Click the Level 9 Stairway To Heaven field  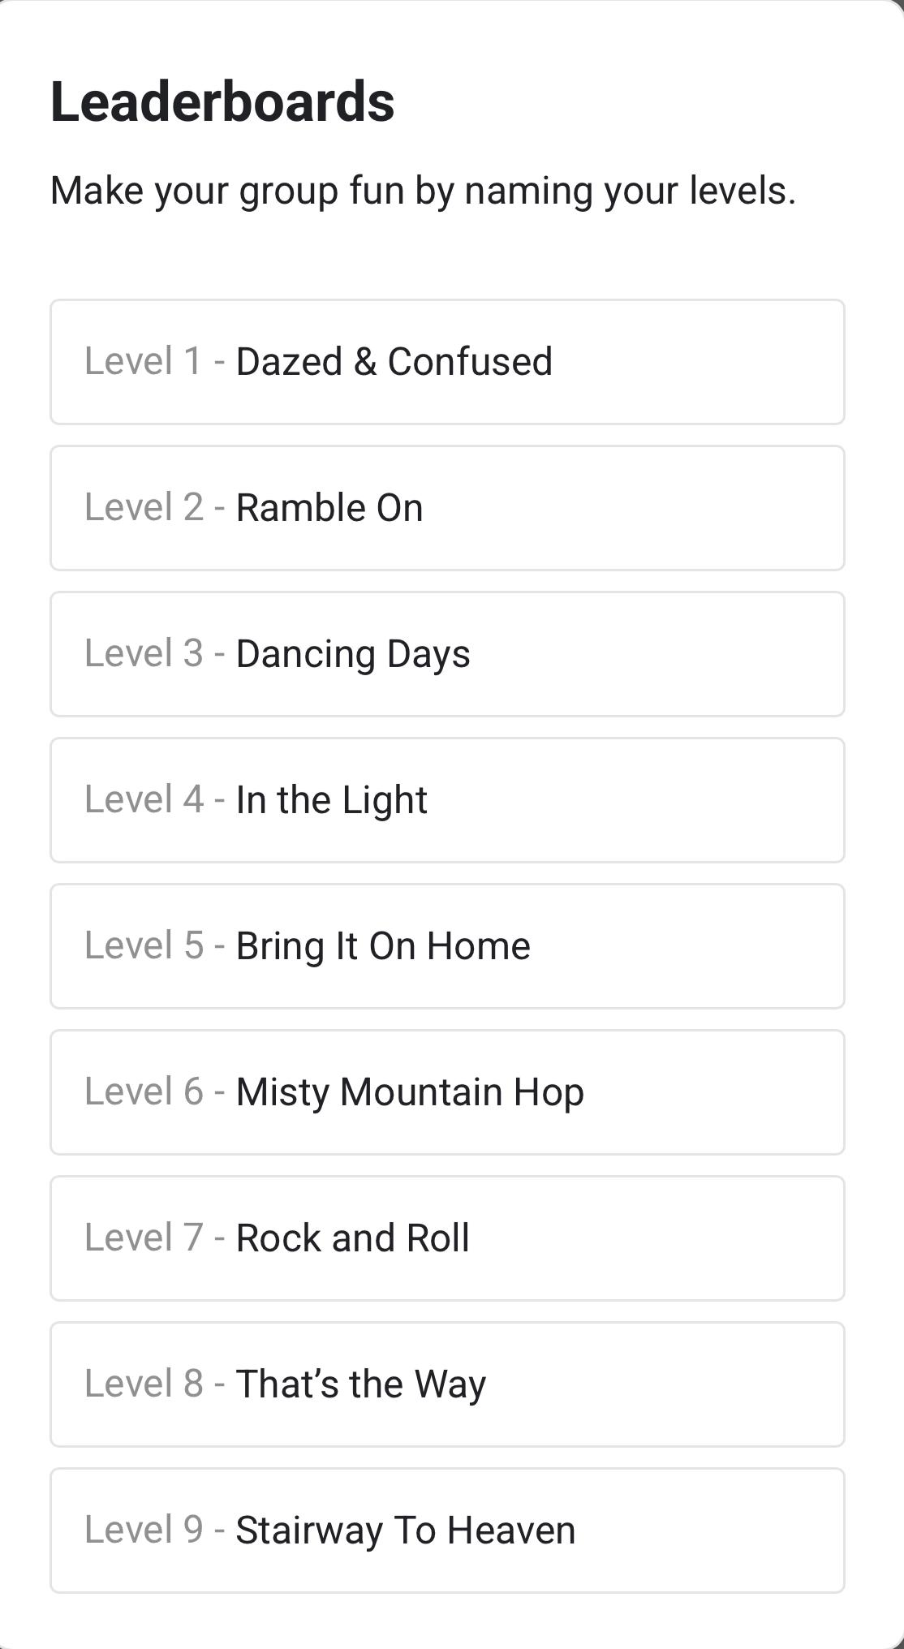447,1531
